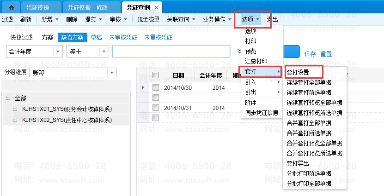This screenshot has height=196, width=384.
Task: Expand the KJHSTX02_SYS plus icon
Action: (15, 120)
